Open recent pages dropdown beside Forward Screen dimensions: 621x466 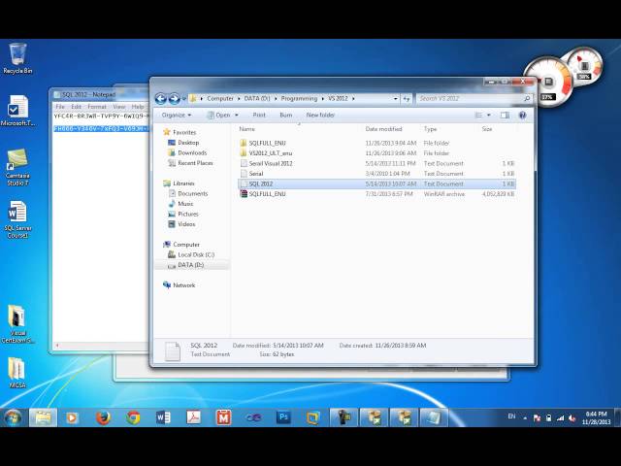click(184, 99)
